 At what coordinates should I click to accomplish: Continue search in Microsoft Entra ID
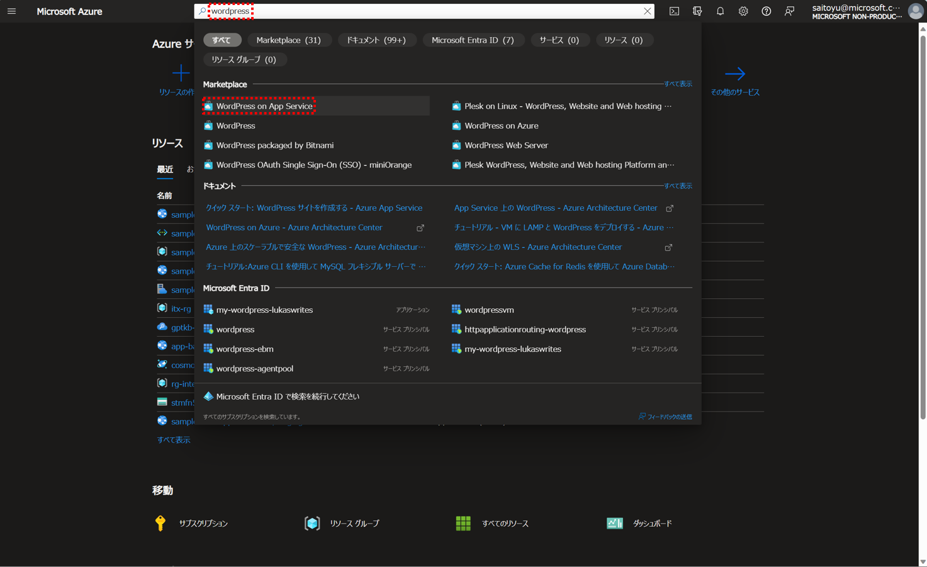tap(288, 396)
